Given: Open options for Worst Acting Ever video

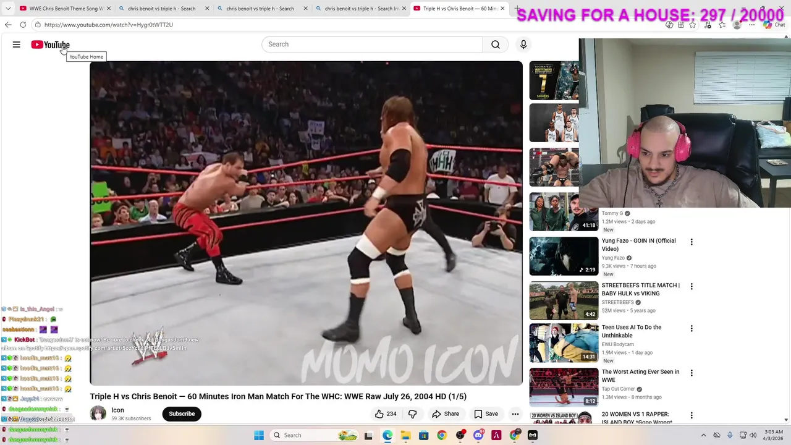Looking at the screenshot, I should tap(692, 373).
